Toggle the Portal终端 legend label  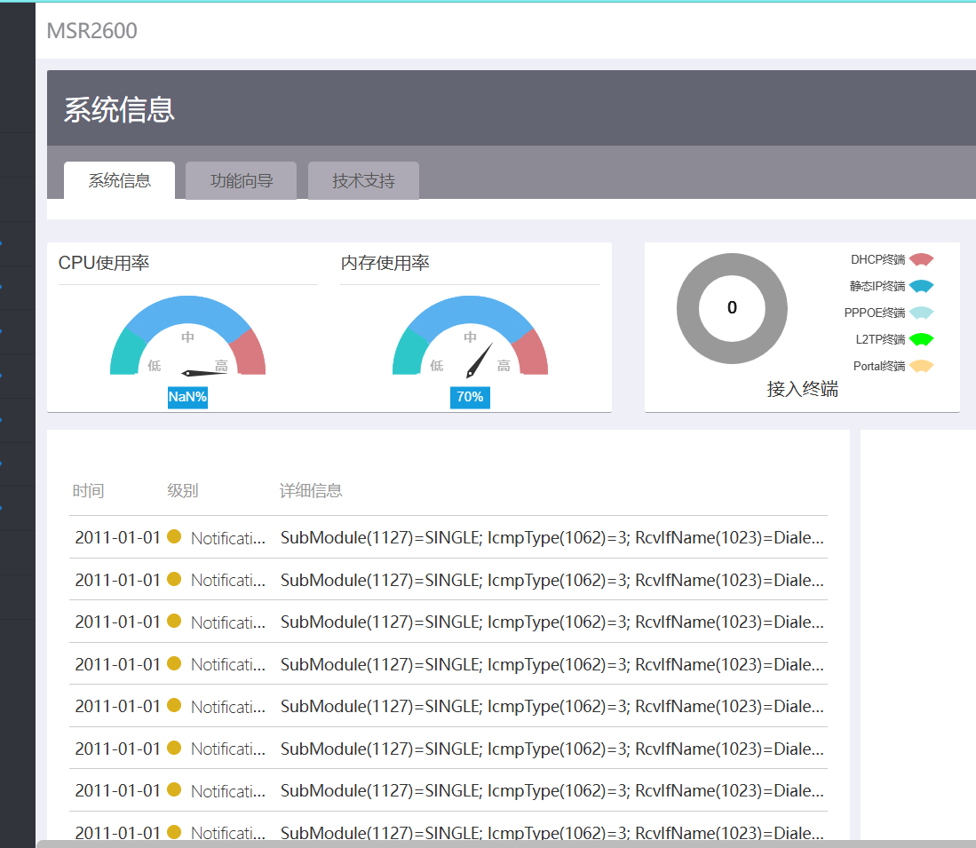(878, 366)
